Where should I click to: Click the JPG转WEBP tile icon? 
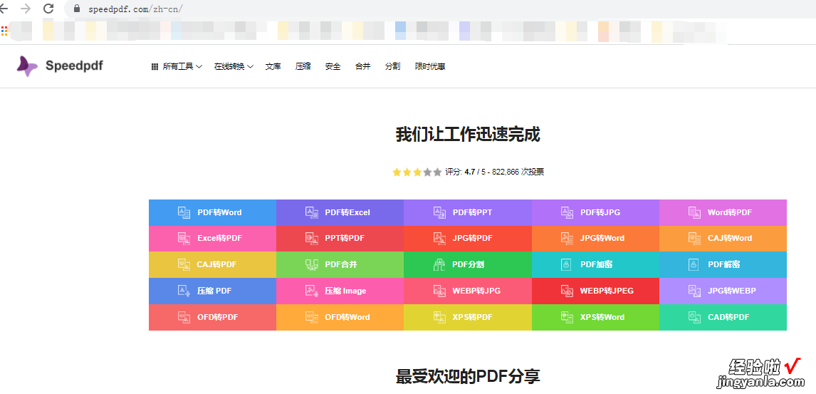[695, 291]
